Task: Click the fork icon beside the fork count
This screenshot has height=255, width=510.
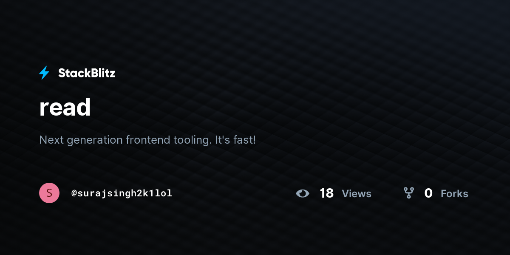Action: (x=409, y=193)
